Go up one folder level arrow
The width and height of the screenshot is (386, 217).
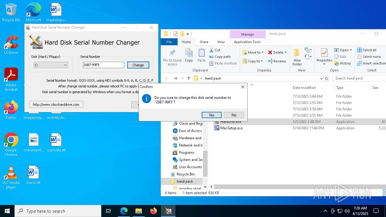coord(189,78)
